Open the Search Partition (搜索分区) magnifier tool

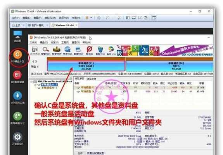[x=46, y=51]
